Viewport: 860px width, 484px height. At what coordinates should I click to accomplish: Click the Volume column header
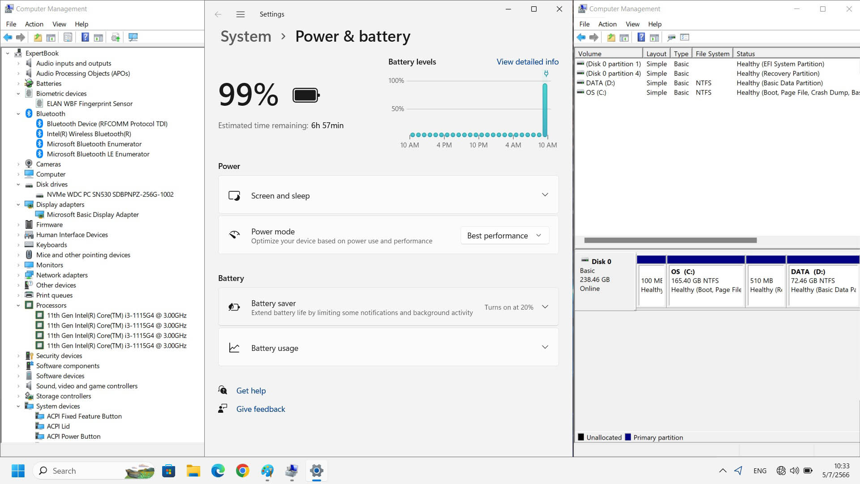(x=609, y=54)
